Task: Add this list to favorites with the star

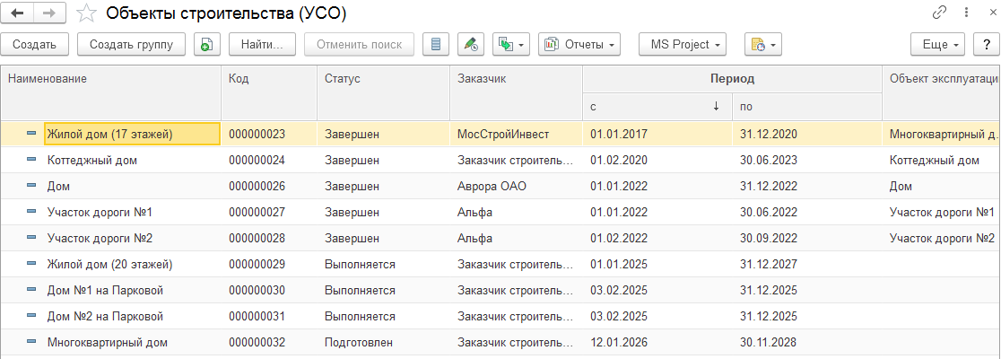Action: click(x=85, y=13)
